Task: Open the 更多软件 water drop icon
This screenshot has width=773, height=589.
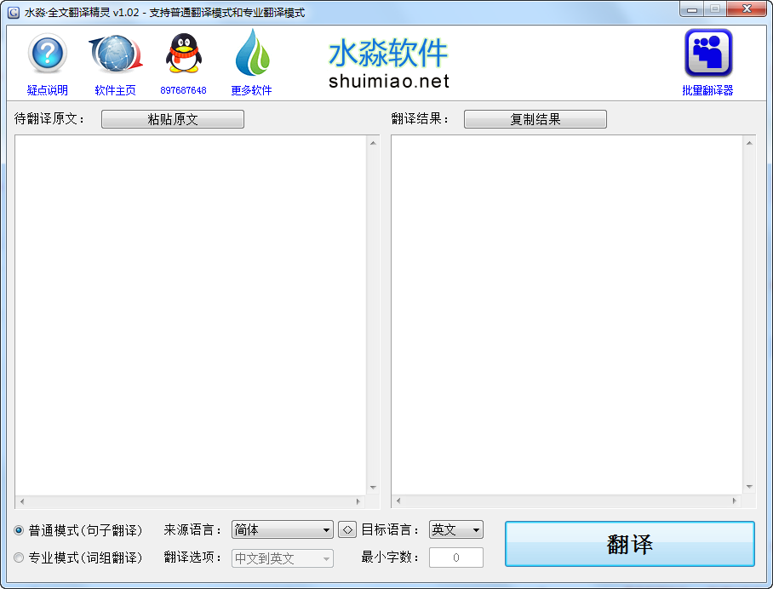Action: (252, 52)
